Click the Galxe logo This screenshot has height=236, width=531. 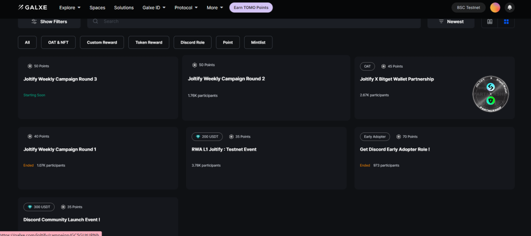(33, 7)
